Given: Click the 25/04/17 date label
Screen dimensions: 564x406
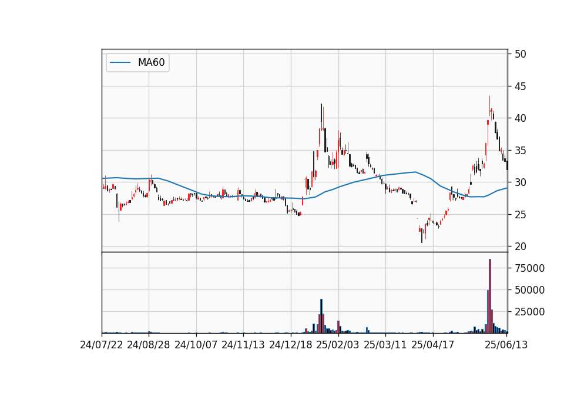Looking at the screenshot, I should coord(433,345).
